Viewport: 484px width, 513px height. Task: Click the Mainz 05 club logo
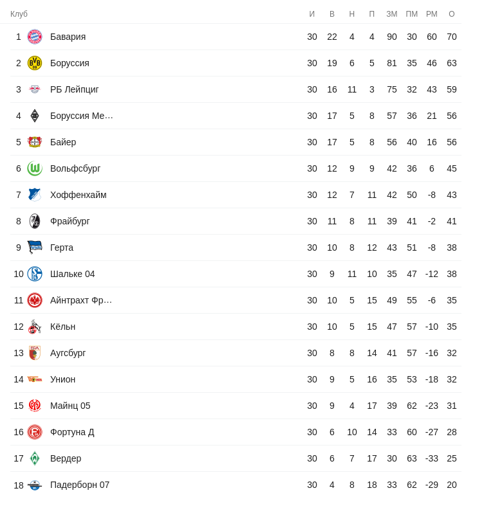click(x=35, y=406)
